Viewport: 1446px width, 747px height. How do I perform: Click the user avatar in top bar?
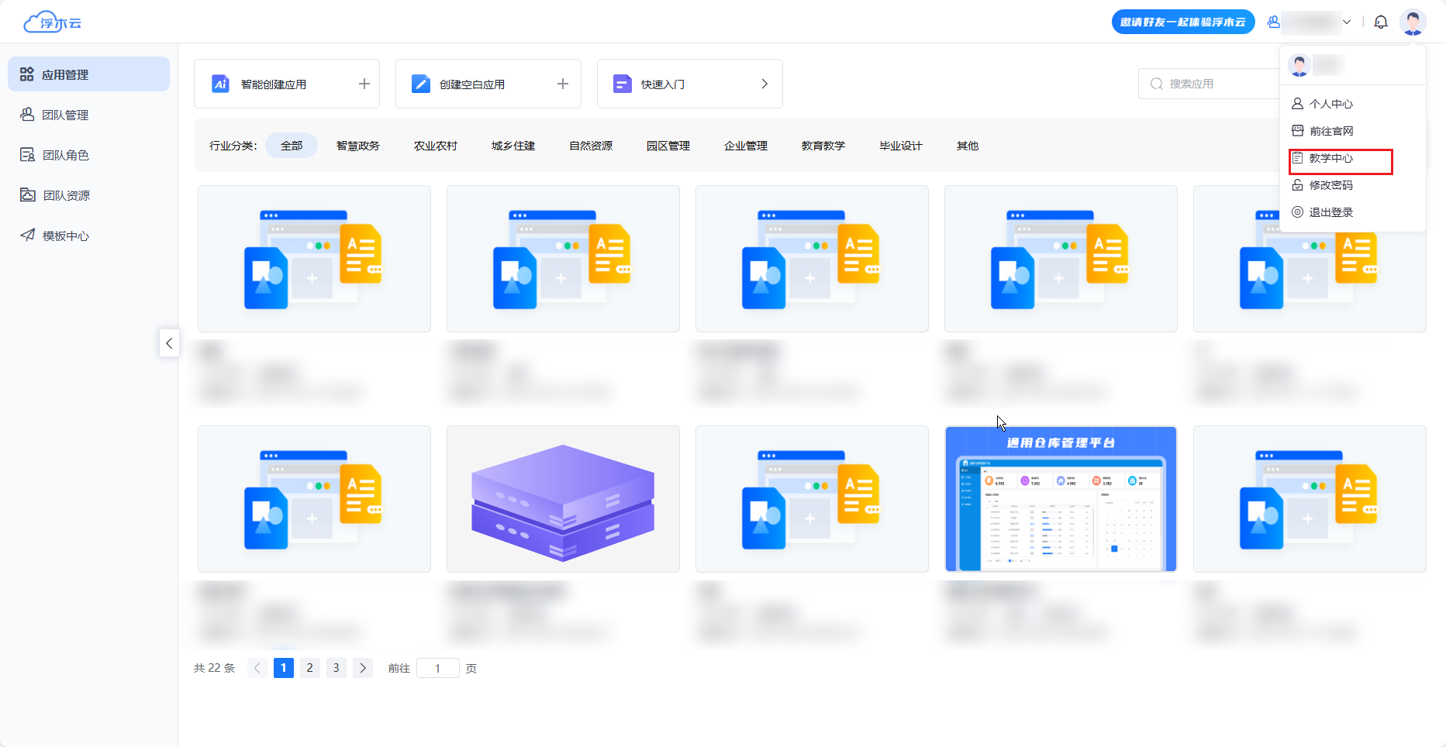[1413, 22]
